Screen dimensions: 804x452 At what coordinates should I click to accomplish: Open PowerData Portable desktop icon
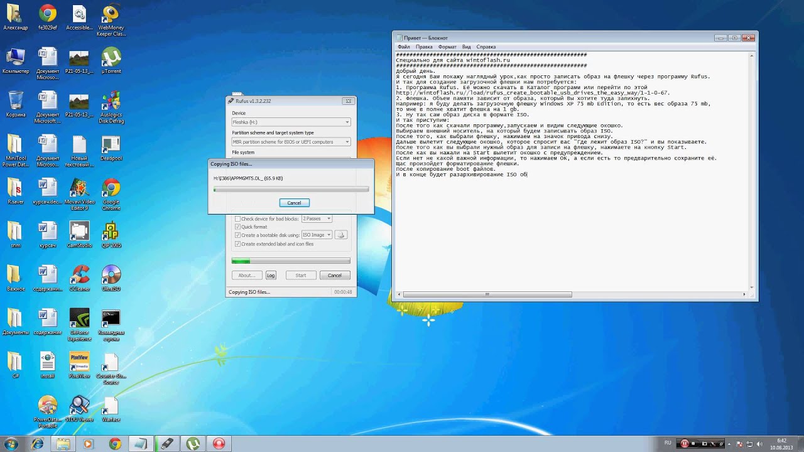pyautogui.click(x=48, y=412)
